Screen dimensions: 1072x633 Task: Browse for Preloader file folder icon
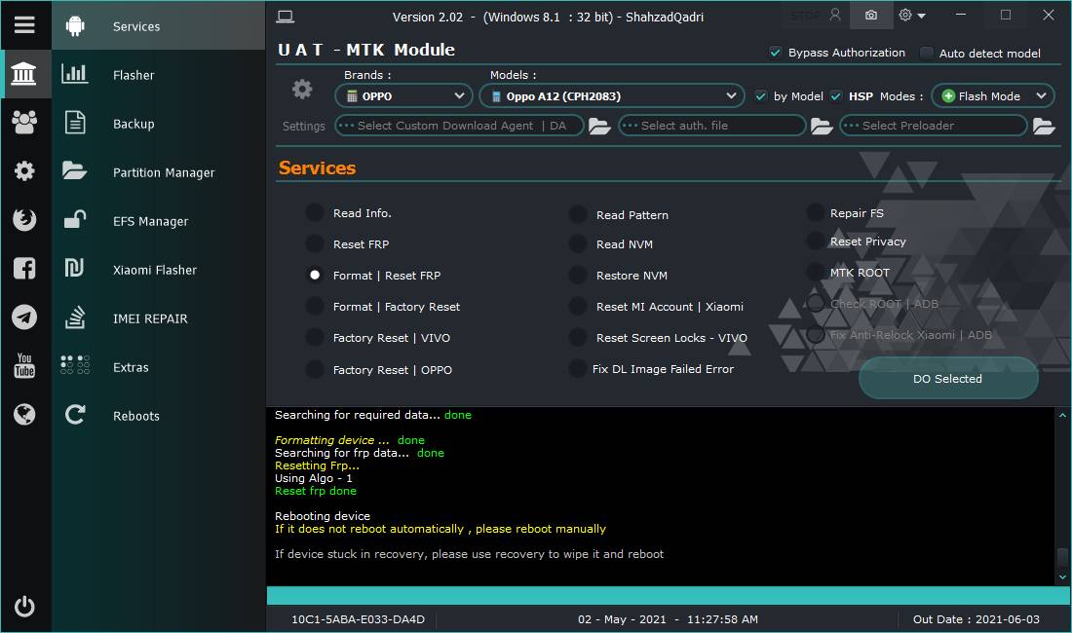tap(1044, 126)
